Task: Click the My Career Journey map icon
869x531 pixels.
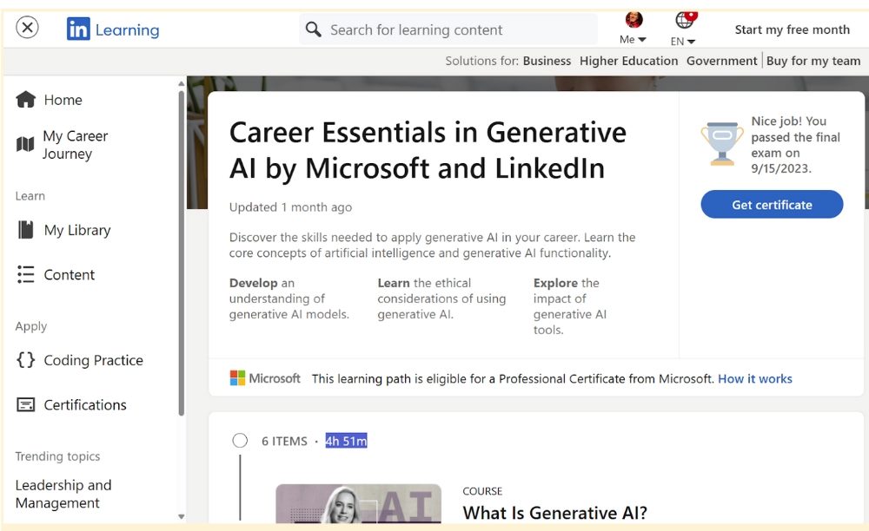Action: 25,144
